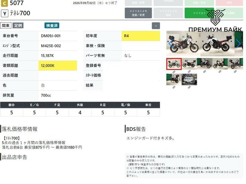Click the link icon under the second bike thumbnail

tap(189, 72)
